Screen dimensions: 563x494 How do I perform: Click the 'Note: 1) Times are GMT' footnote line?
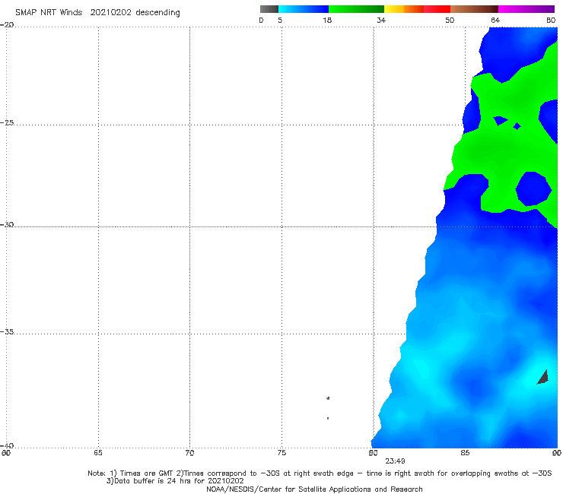click(320, 473)
